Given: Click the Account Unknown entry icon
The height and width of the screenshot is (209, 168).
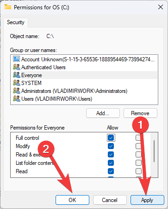Looking at the screenshot, I should point(16,59).
